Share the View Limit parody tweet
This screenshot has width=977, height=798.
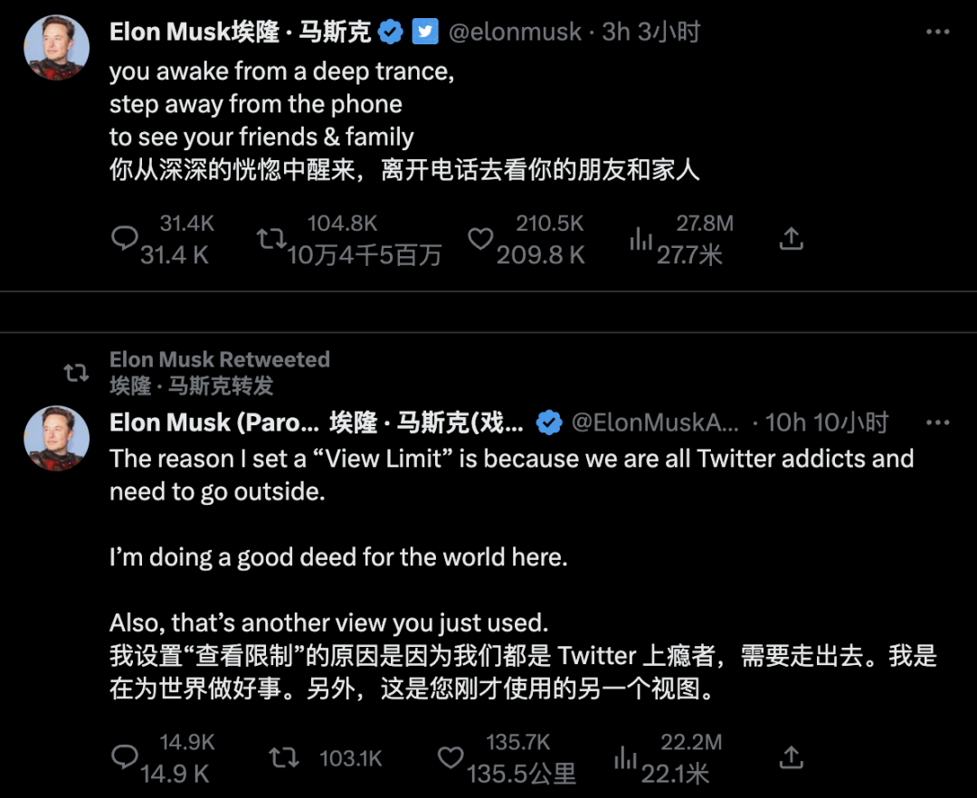[792, 758]
